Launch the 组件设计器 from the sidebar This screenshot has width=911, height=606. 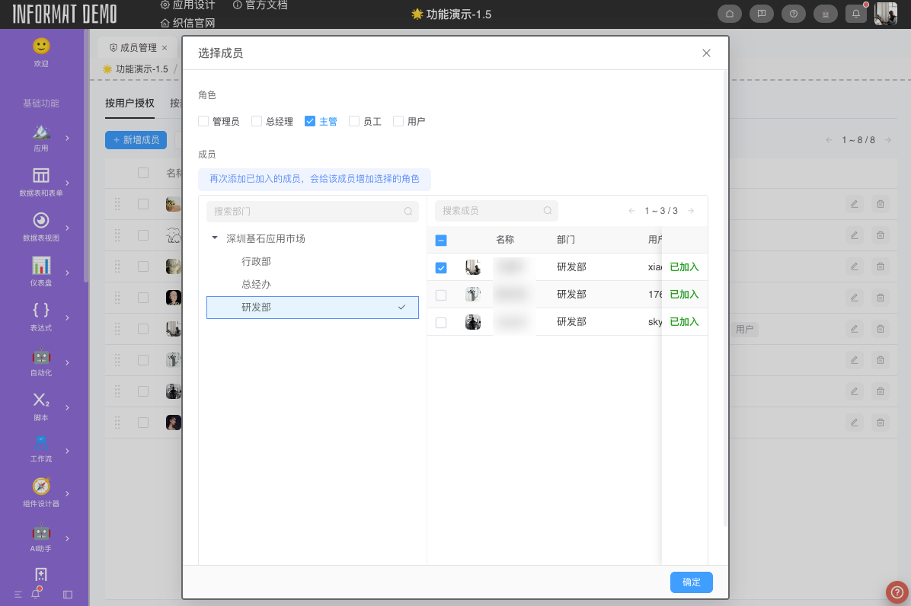41,491
